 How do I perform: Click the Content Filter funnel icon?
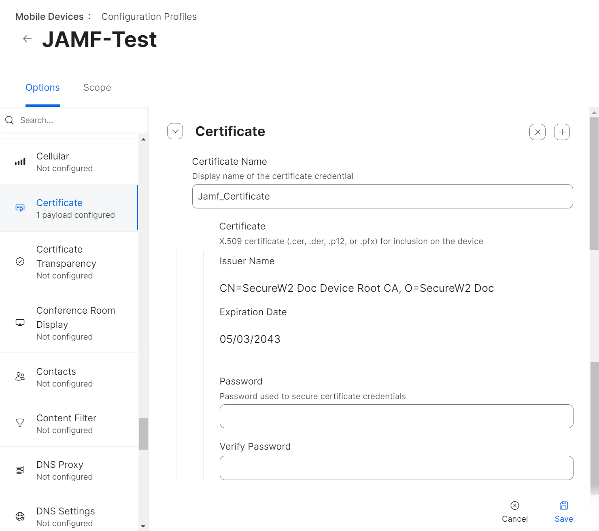(x=20, y=423)
